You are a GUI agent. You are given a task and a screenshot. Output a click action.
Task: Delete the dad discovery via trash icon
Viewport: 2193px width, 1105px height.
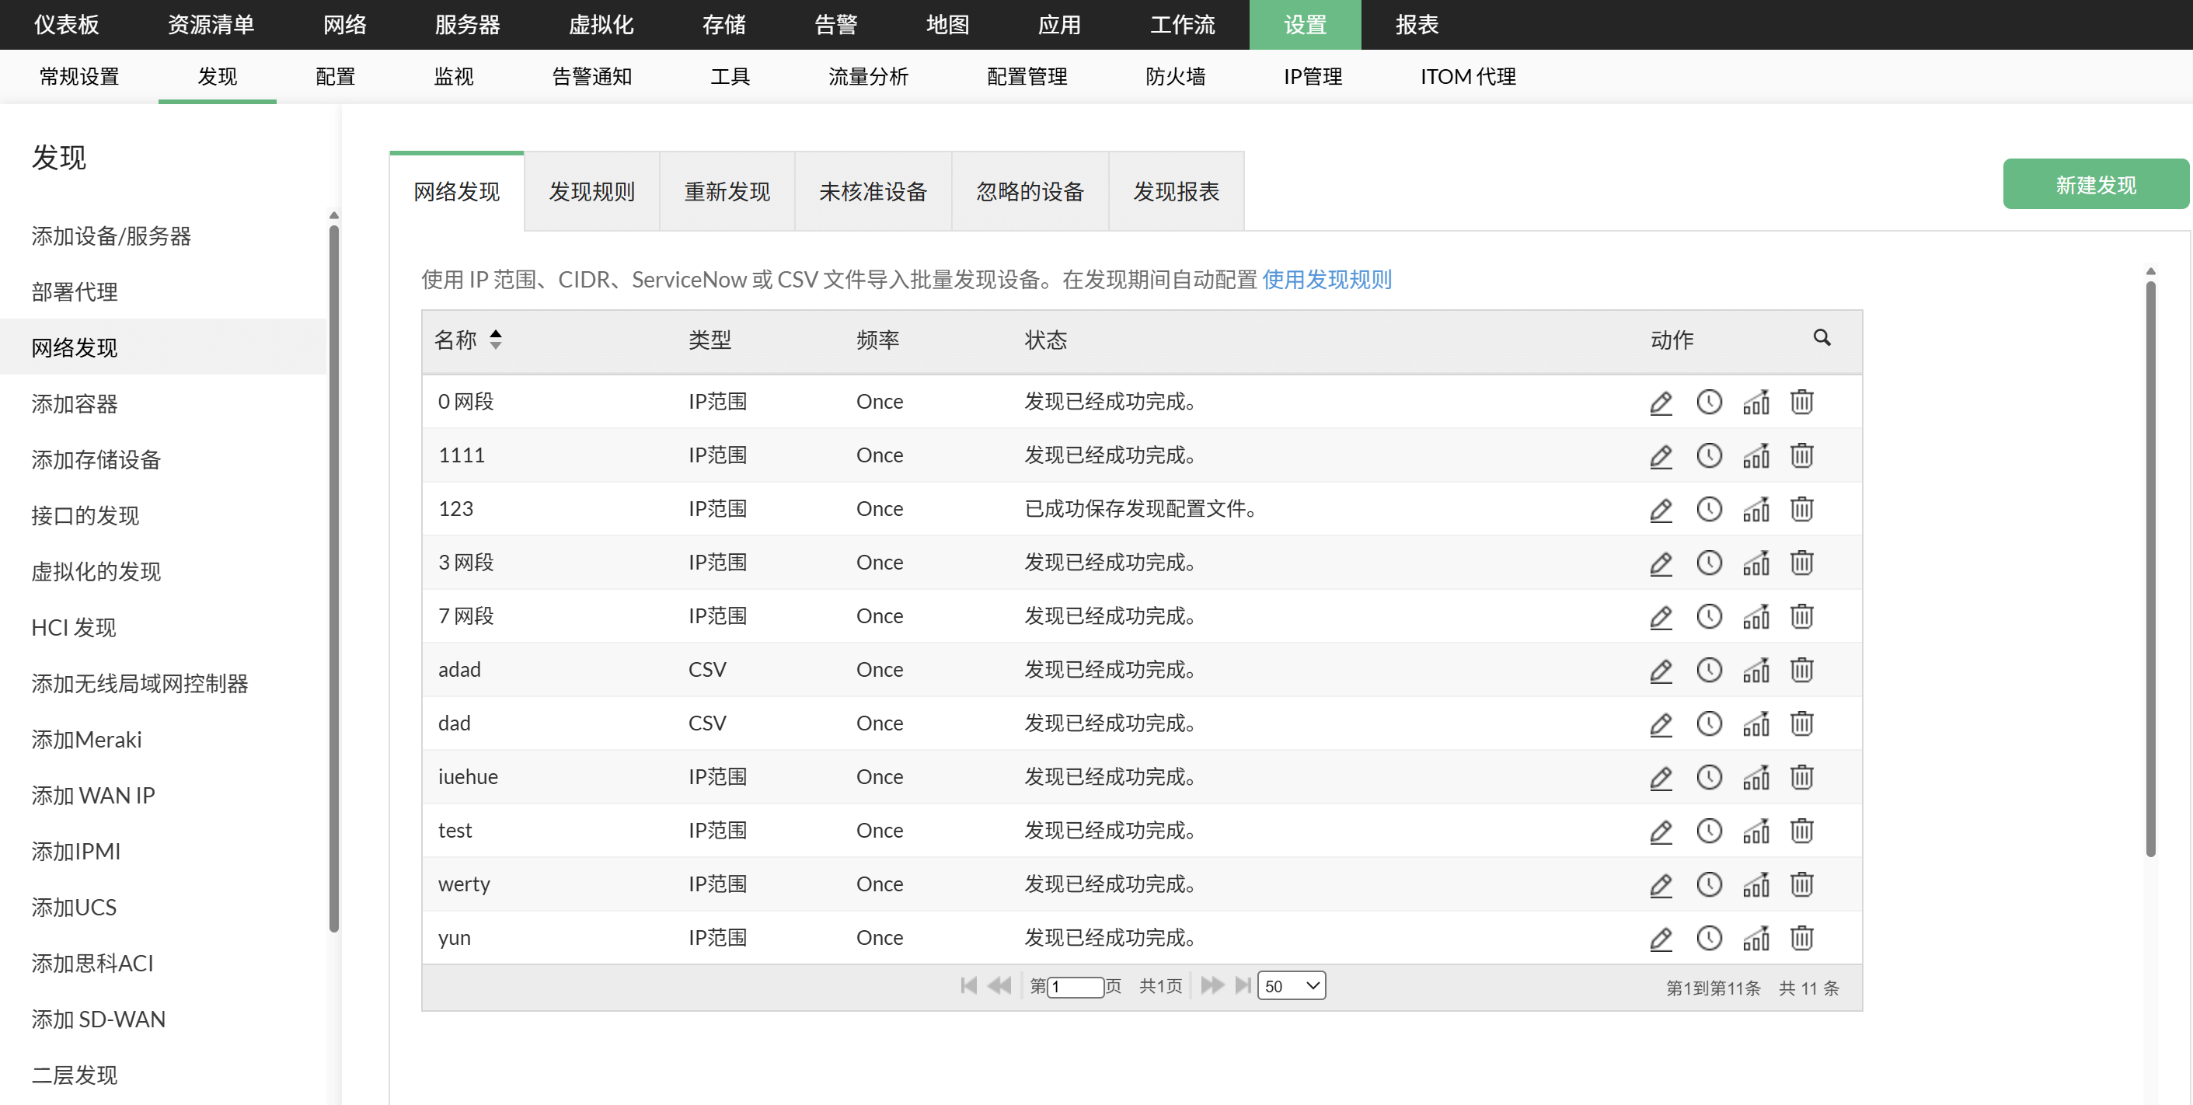tap(1801, 723)
